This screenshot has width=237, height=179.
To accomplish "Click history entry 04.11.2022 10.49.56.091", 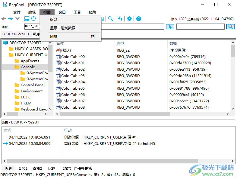I will [x=29, y=137].
